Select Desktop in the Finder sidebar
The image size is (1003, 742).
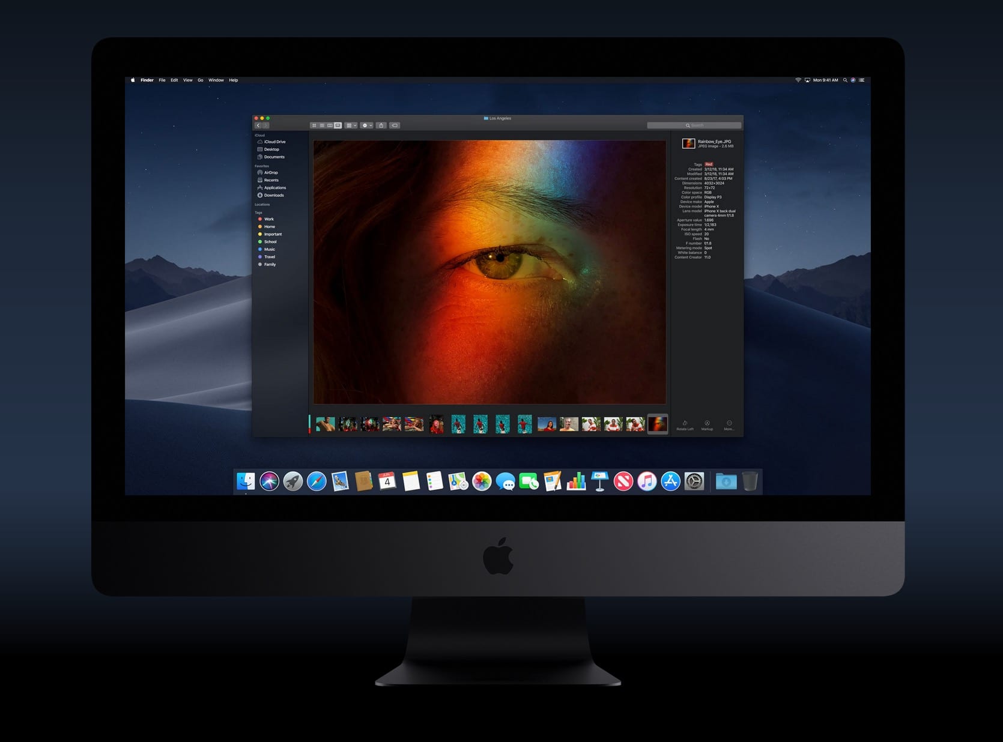[268, 149]
